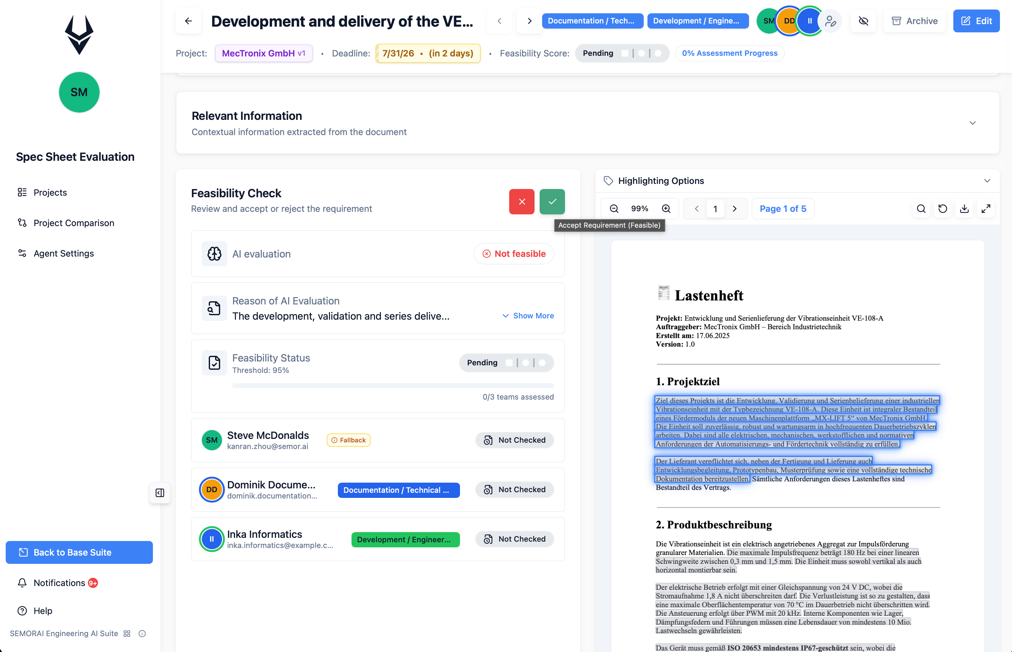Click the page number input field
The width and height of the screenshot is (1012, 652).
[715, 209]
